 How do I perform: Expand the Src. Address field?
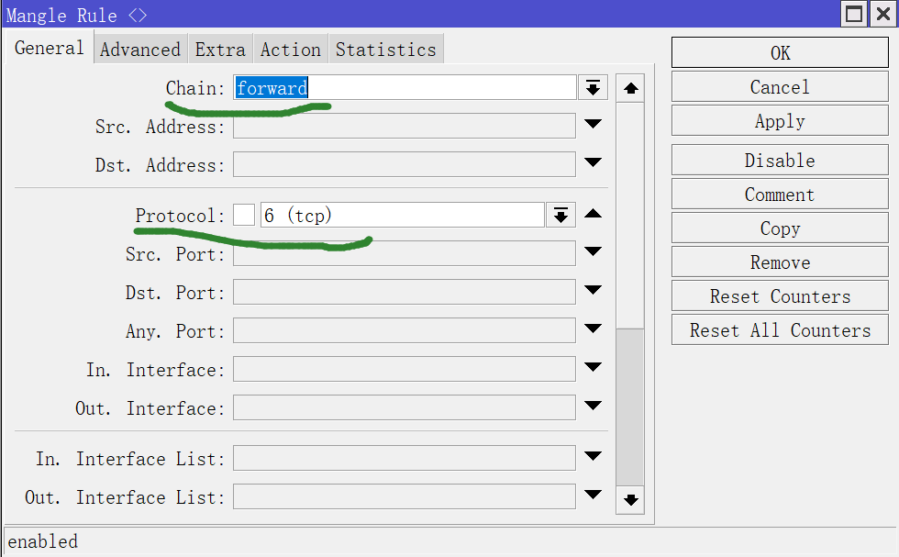[593, 126]
